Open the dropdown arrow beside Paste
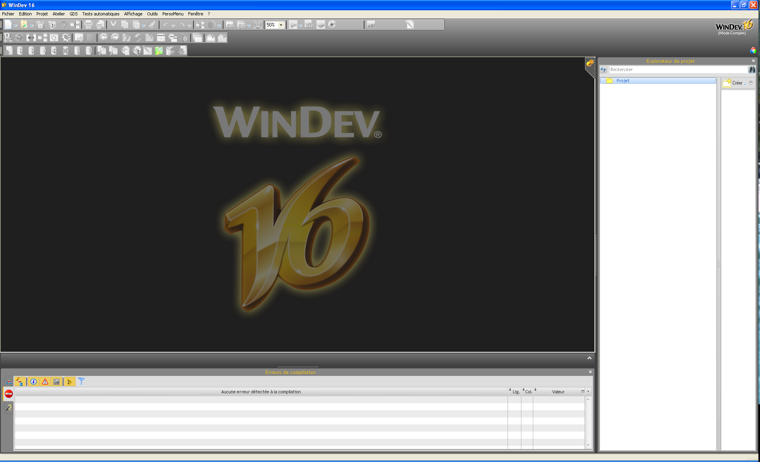760x462 pixels. coord(143,26)
